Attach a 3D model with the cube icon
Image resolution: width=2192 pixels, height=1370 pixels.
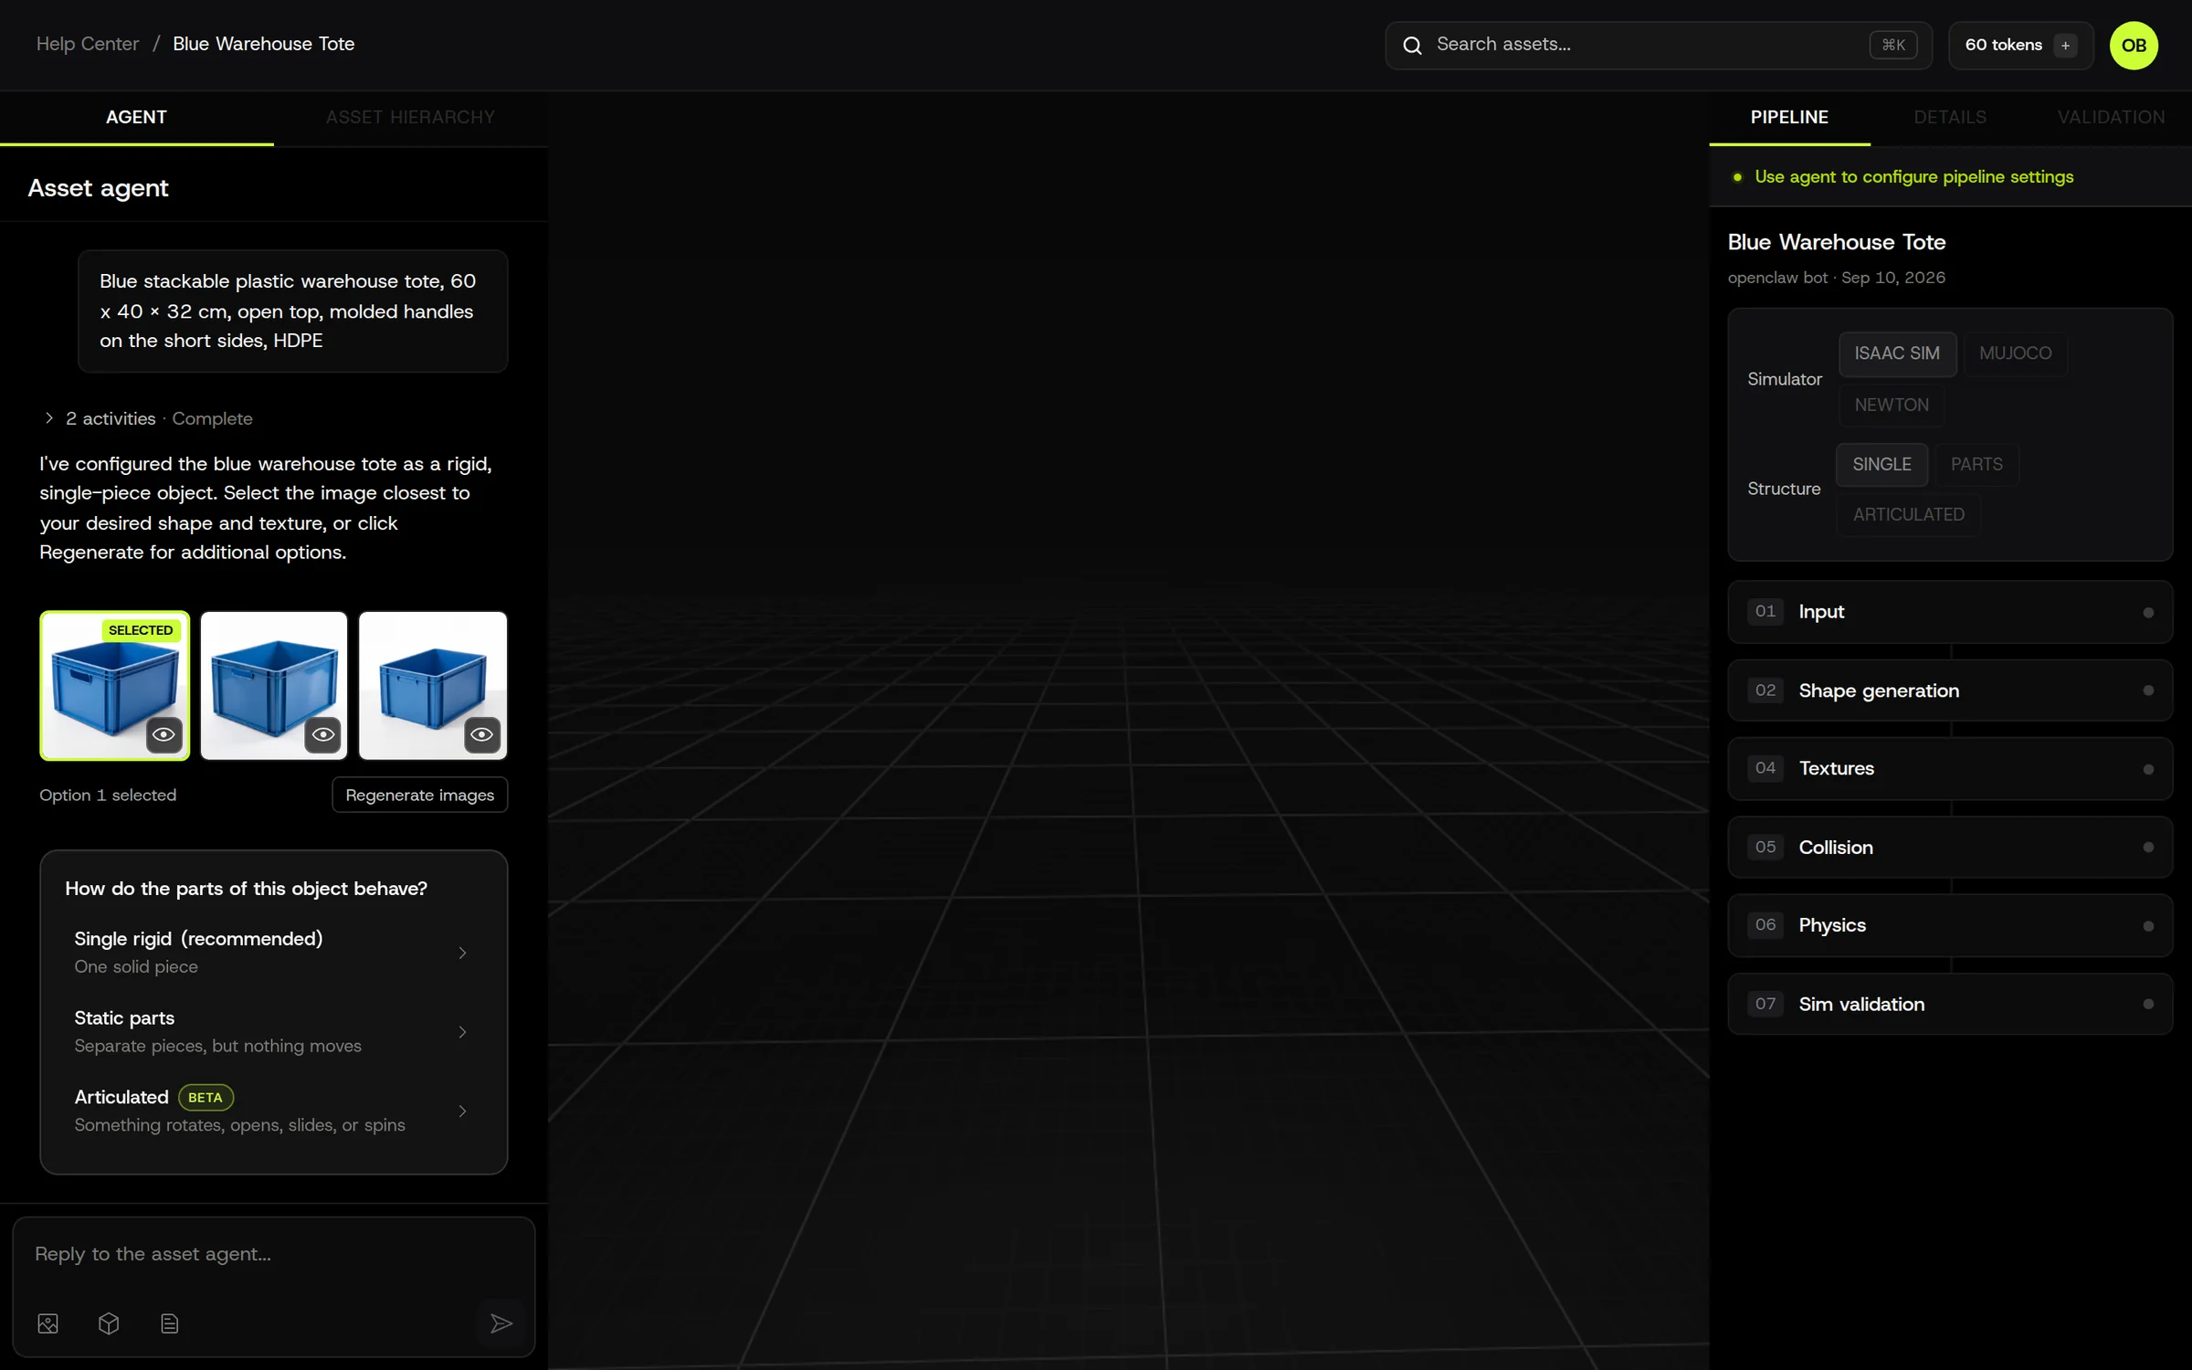click(109, 1323)
